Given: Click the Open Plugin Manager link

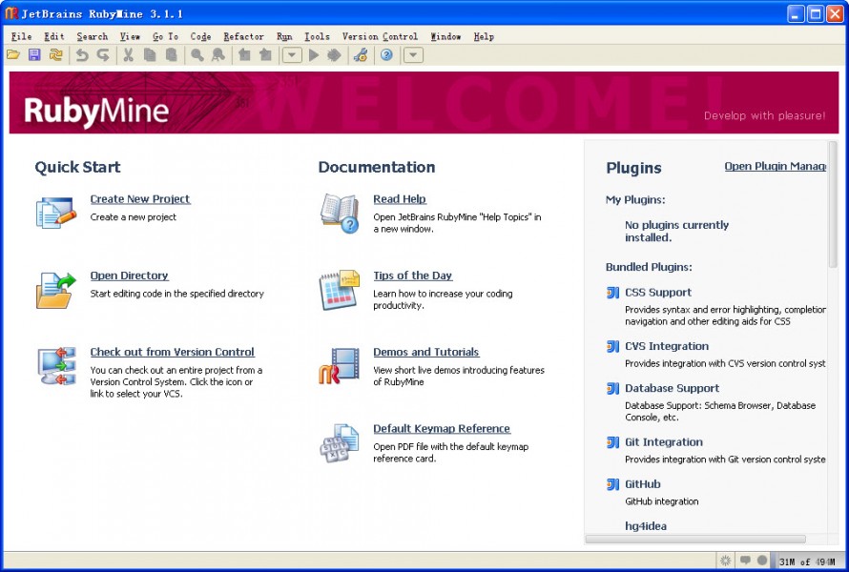Looking at the screenshot, I should [x=775, y=166].
